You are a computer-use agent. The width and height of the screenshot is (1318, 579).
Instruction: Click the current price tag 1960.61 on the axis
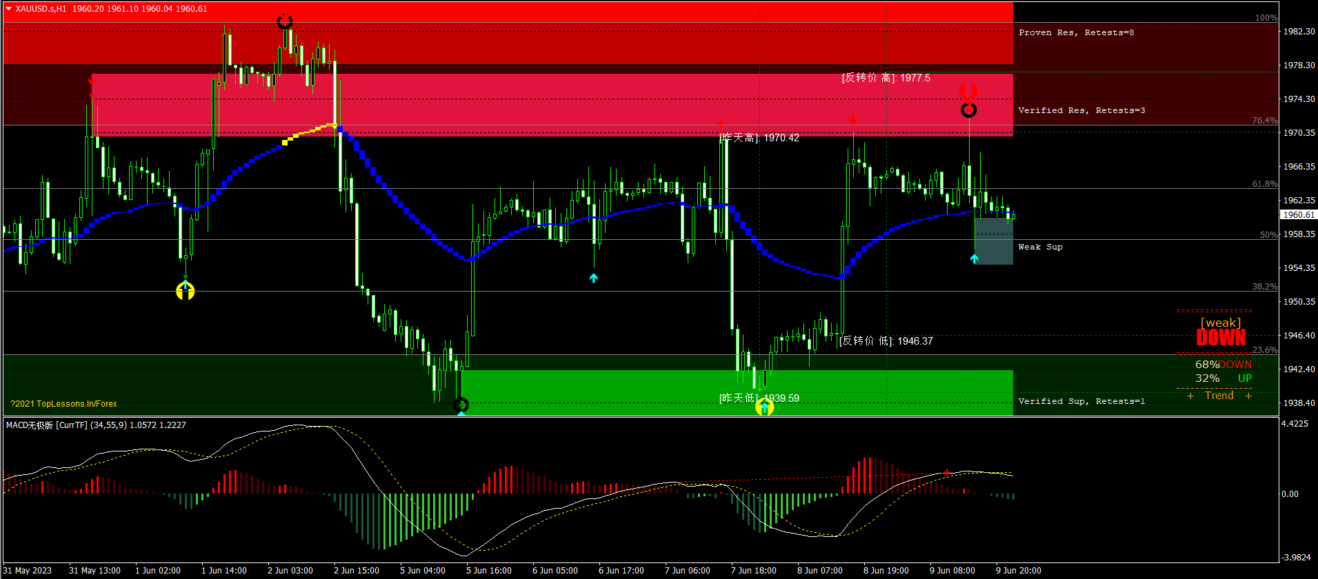pyautogui.click(x=1298, y=214)
